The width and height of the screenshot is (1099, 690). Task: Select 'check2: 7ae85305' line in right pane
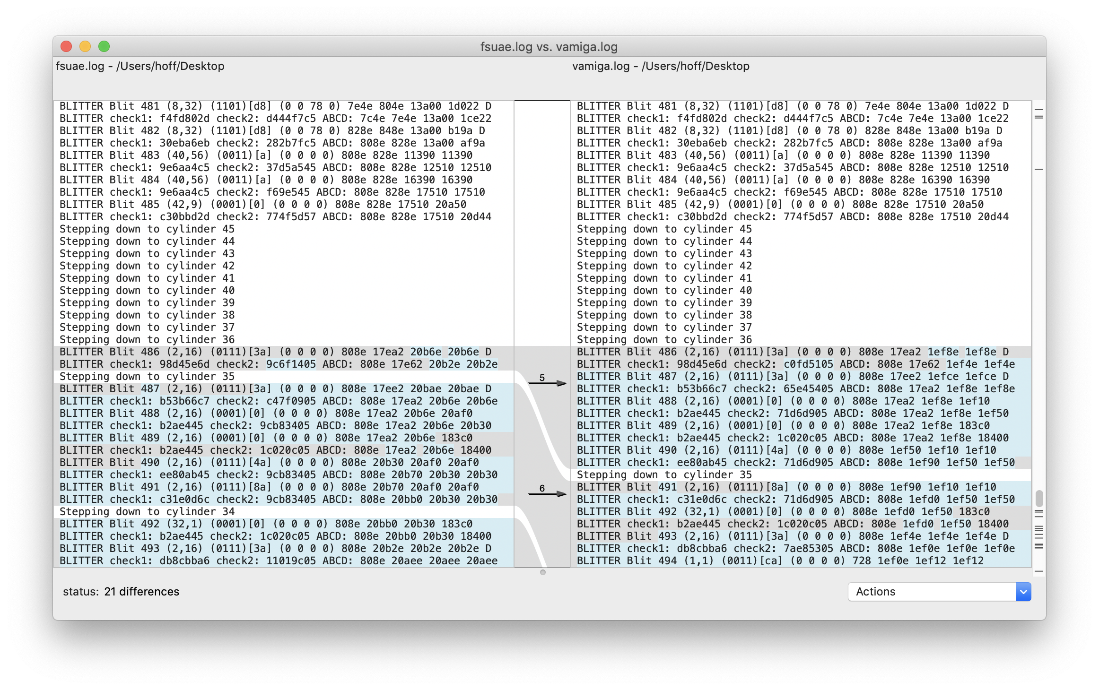796,549
